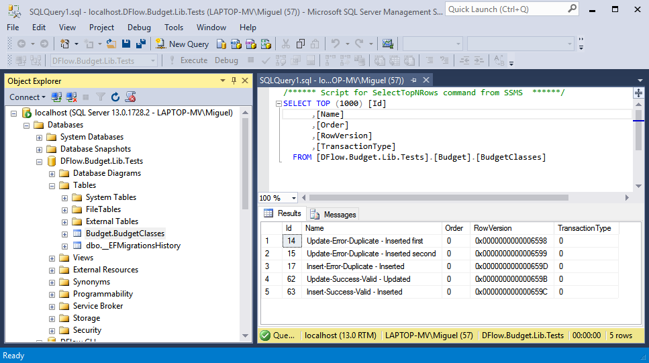Viewport: 649px width, 363px height.
Task: Open the 100 % zoom dropdown
Action: (294, 198)
